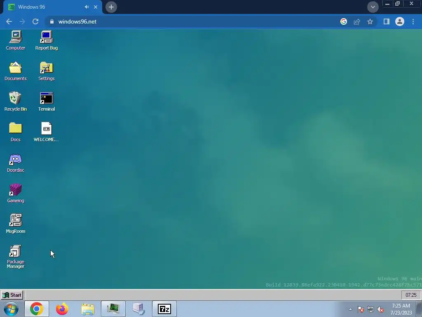Open Windows Explorer from taskbar
The height and width of the screenshot is (317, 422).
88,309
